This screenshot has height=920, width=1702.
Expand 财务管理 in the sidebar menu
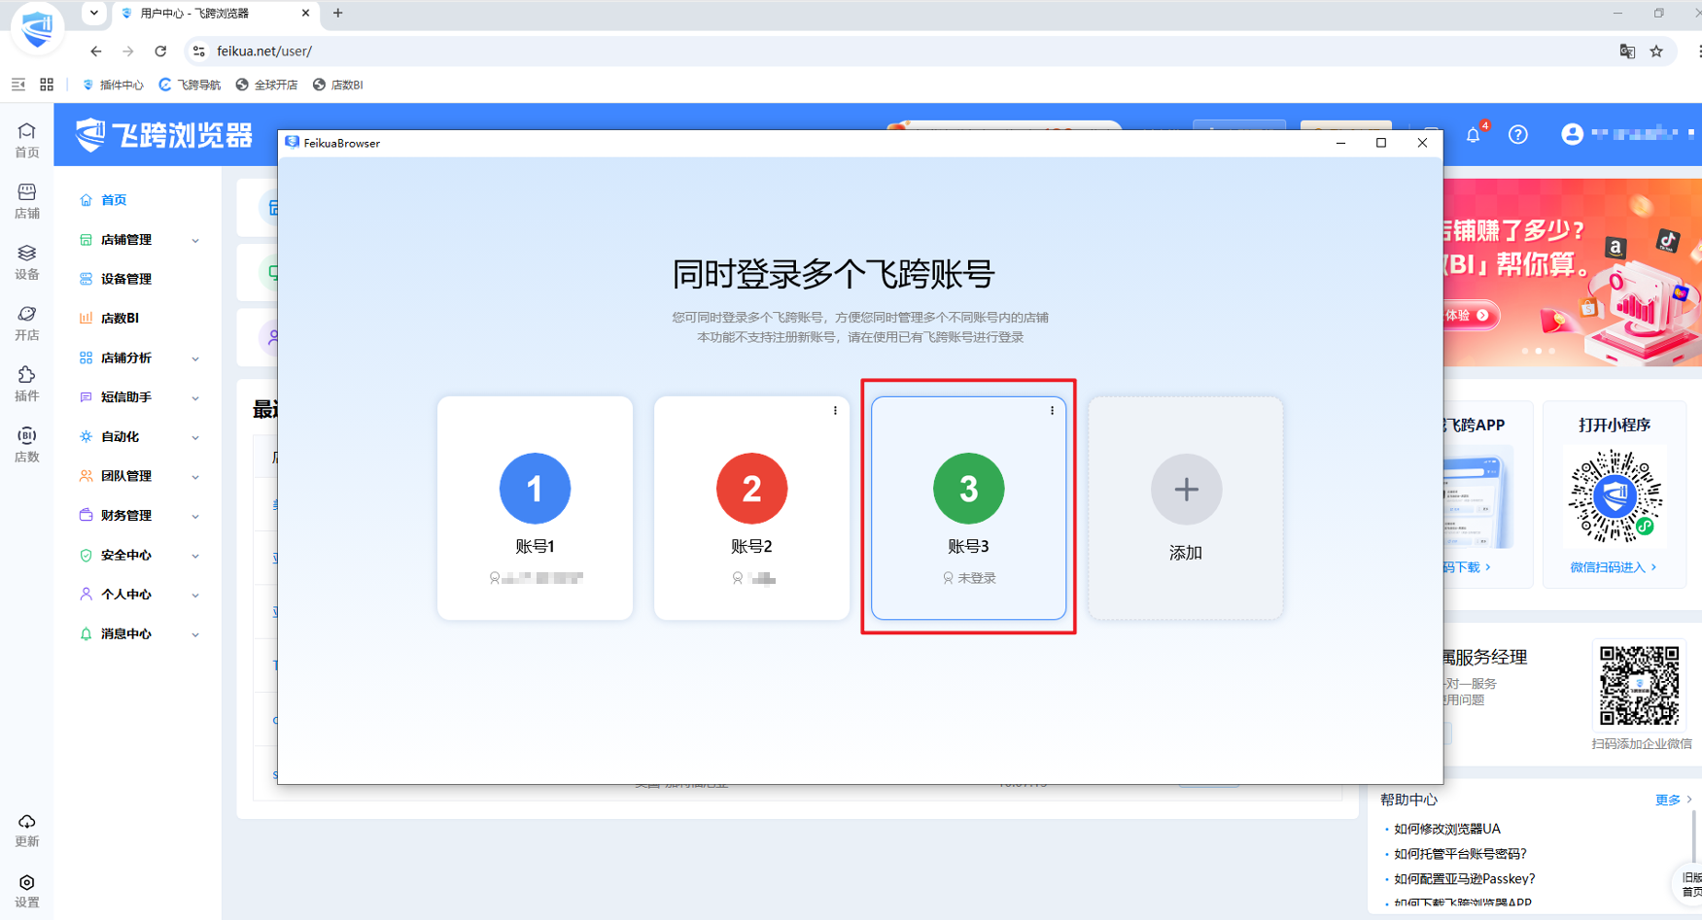(x=138, y=516)
